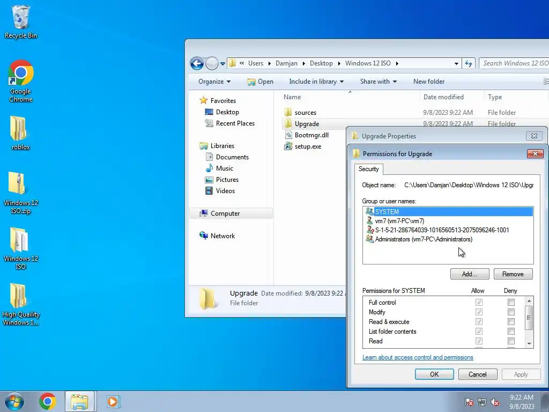Tick Deny for Modify

[x=511, y=312]
